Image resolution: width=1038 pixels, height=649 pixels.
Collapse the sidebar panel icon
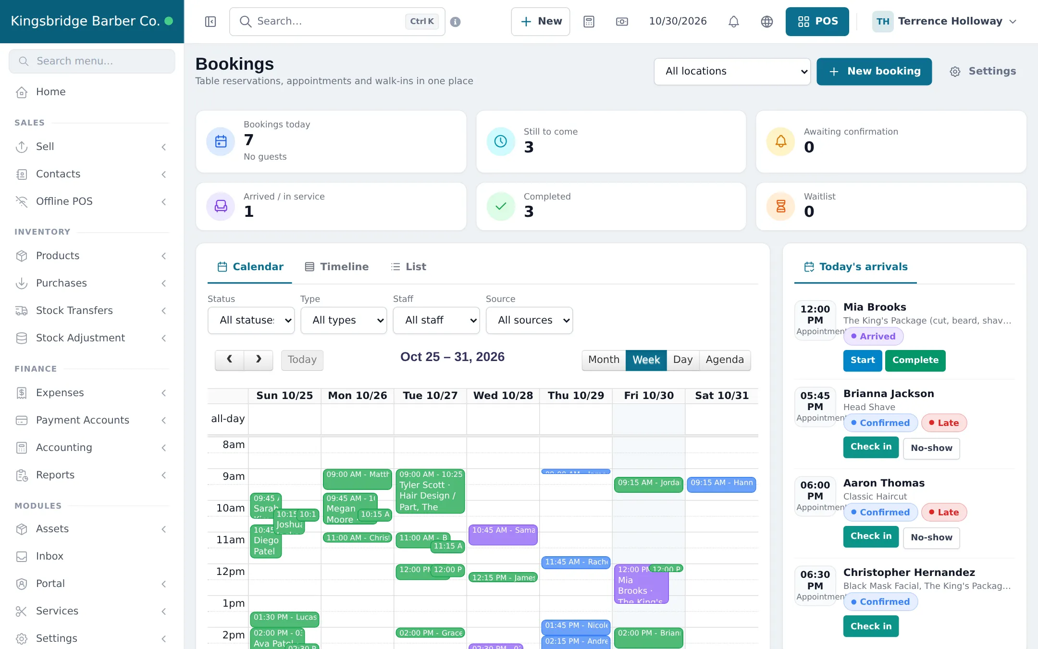click(x=210, y=22)
